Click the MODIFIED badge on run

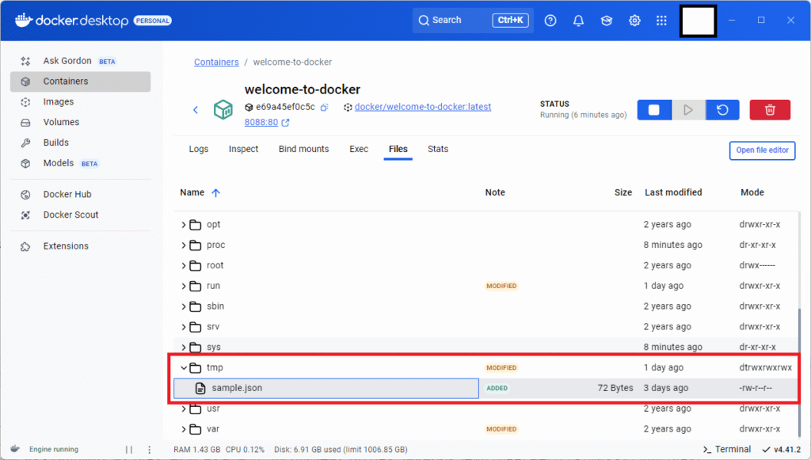click(x=501, y=286)
